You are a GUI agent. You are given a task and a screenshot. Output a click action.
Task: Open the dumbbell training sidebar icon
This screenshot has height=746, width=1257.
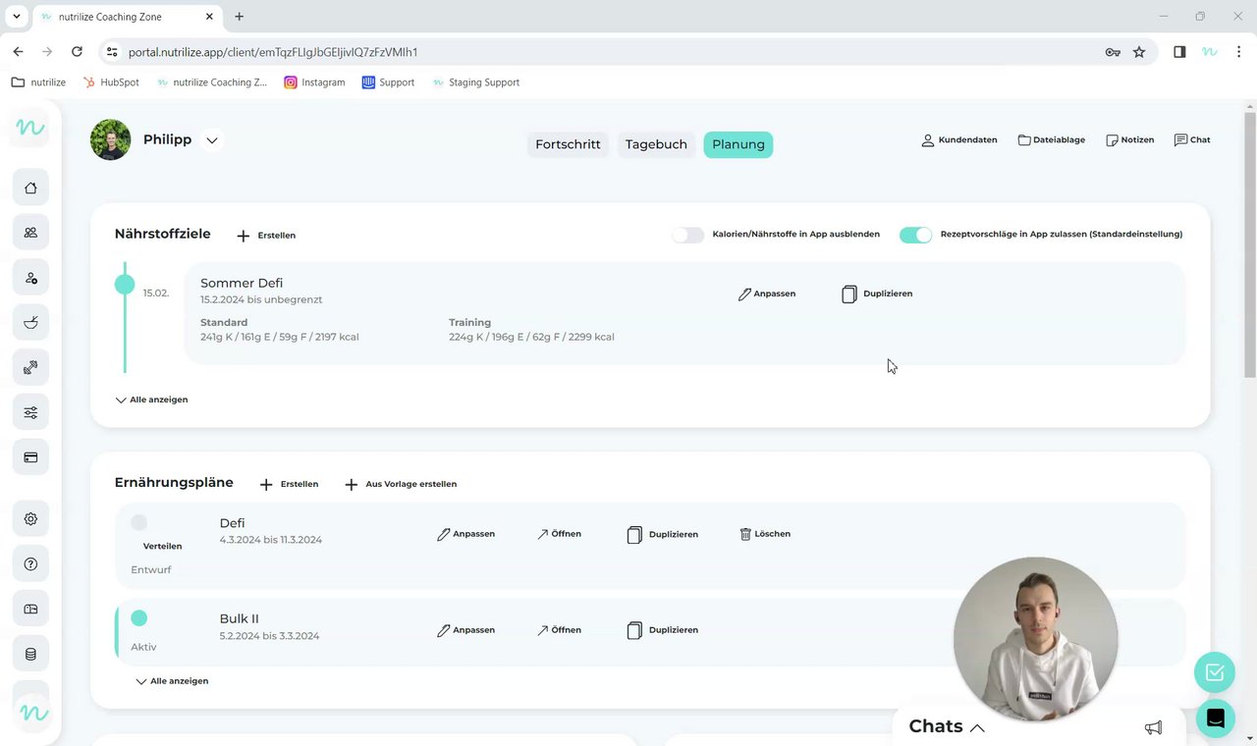pos(30,367)
